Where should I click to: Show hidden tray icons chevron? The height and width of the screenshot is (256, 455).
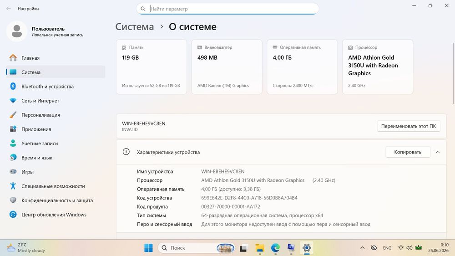[363, 248]
